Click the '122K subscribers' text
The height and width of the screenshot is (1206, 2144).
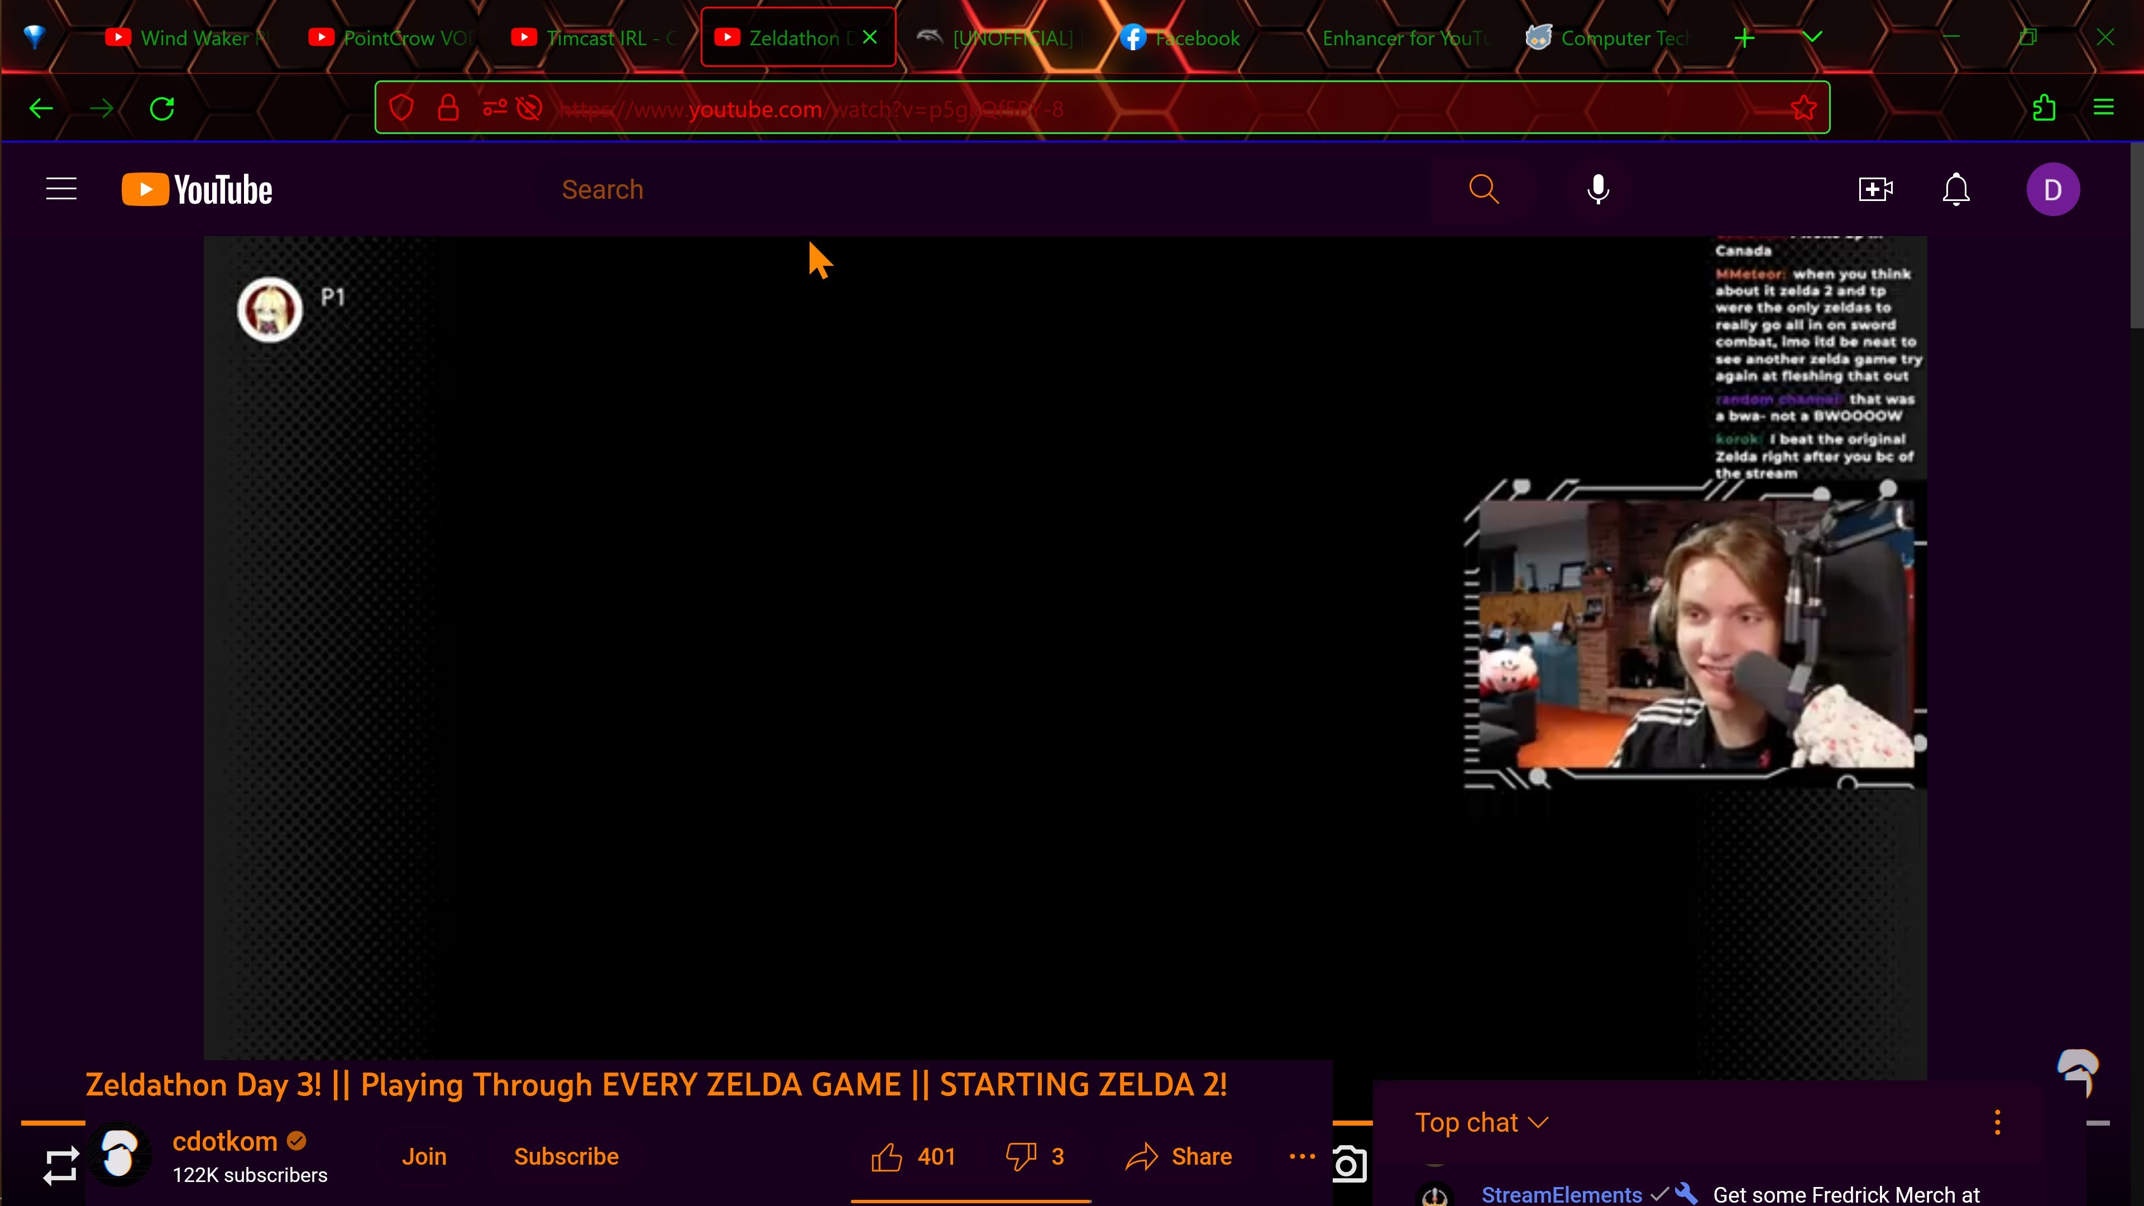click(x=250, y=1175)
